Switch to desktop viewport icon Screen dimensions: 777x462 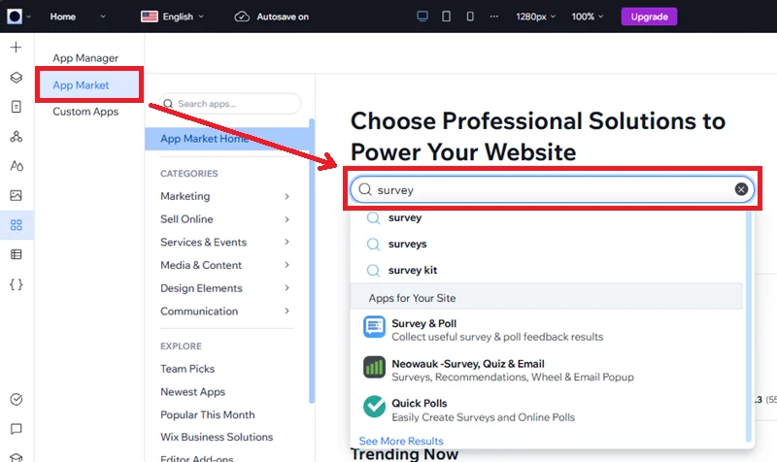422,16
